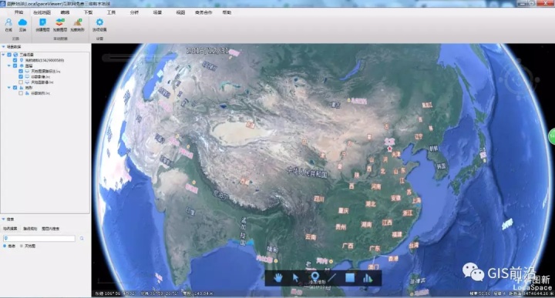The width and height of the screenshot is (555, 298).
Task: Collapse the 地形 tree node
Action: click(x=8, y=88)
